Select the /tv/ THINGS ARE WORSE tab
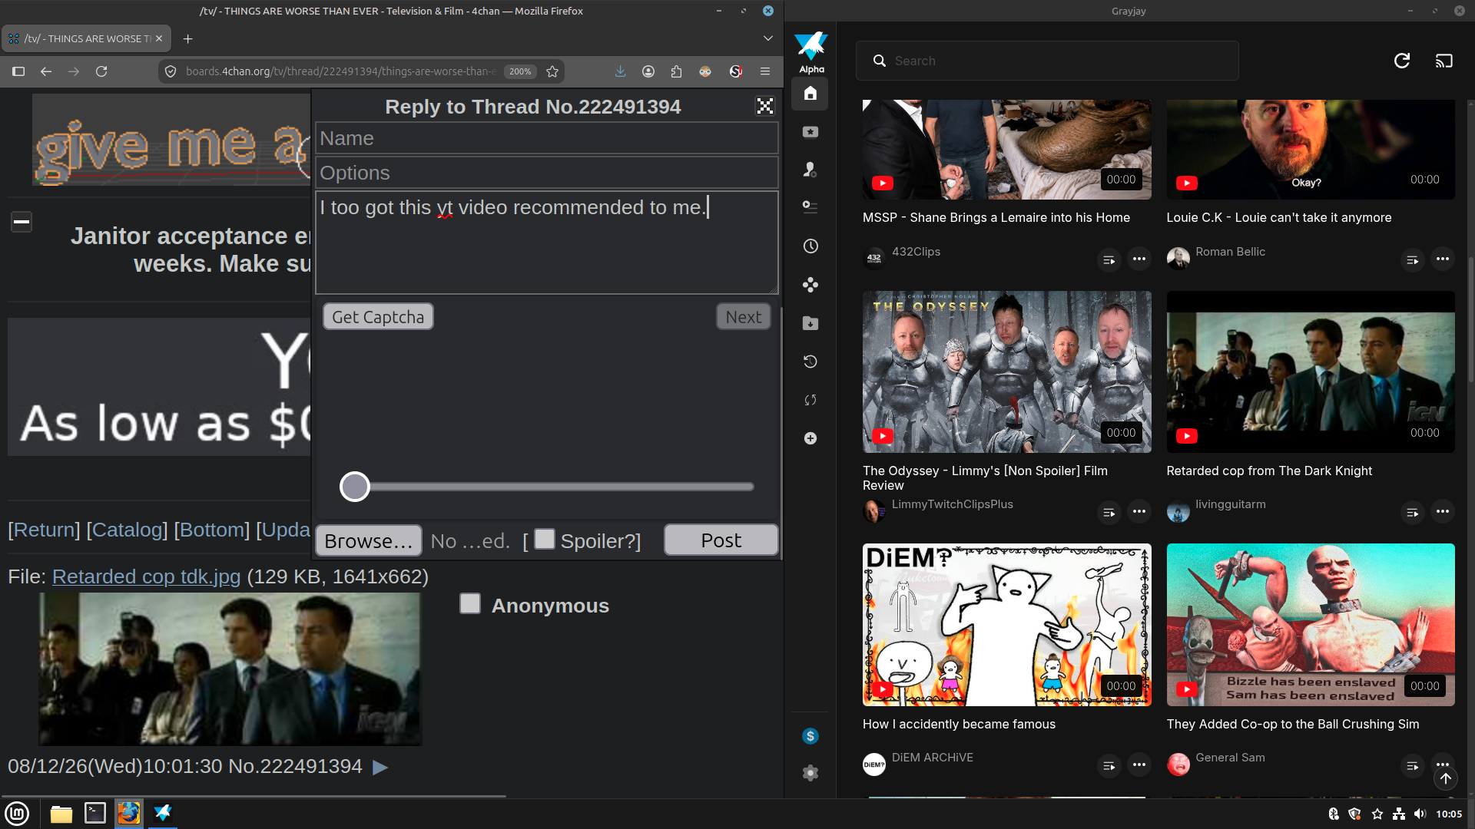 pos(86,38)
